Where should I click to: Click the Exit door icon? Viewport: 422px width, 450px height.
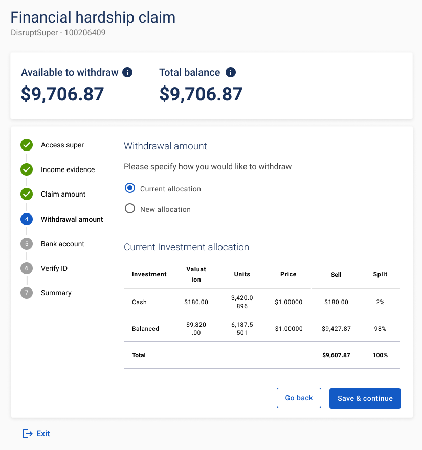pos(28,433)
